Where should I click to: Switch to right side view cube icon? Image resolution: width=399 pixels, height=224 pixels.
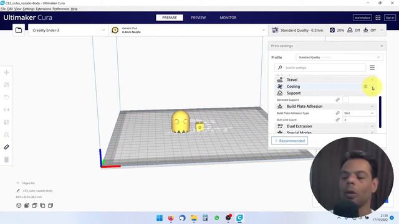(x=50, y=205)
